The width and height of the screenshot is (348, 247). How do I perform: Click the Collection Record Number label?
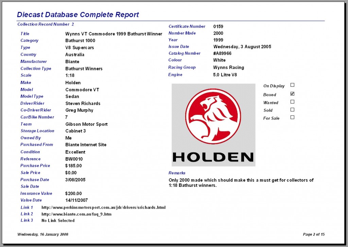(43, 24)
